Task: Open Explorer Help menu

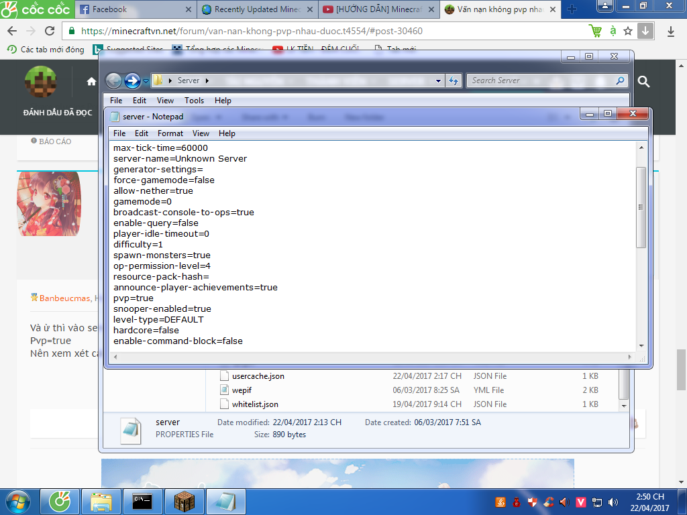Action: click(223, 101)
